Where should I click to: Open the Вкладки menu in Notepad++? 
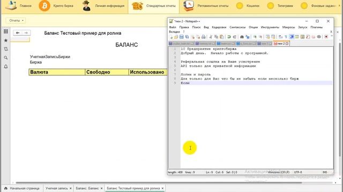(x=174, y=32)
